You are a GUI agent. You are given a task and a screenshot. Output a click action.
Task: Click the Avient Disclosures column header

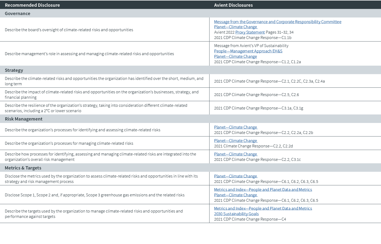233,5
